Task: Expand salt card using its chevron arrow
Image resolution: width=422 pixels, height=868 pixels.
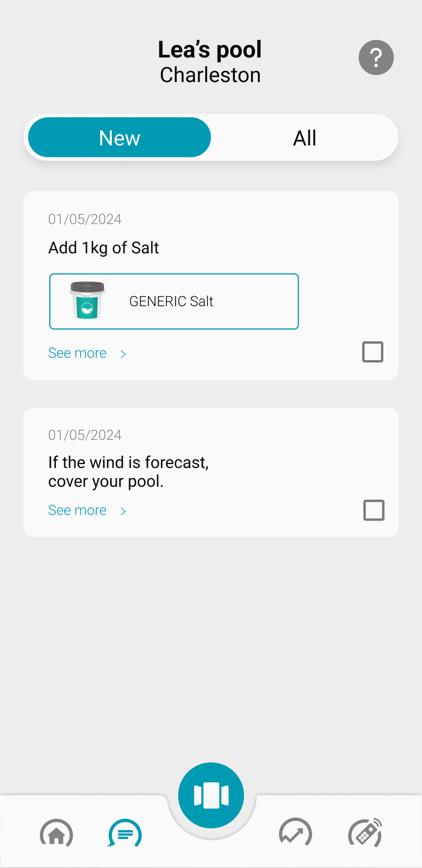Action: 123,354
